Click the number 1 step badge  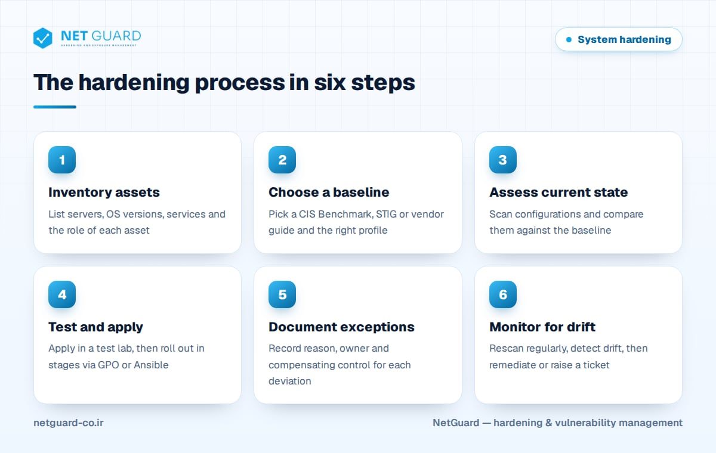tap(62, 160)
